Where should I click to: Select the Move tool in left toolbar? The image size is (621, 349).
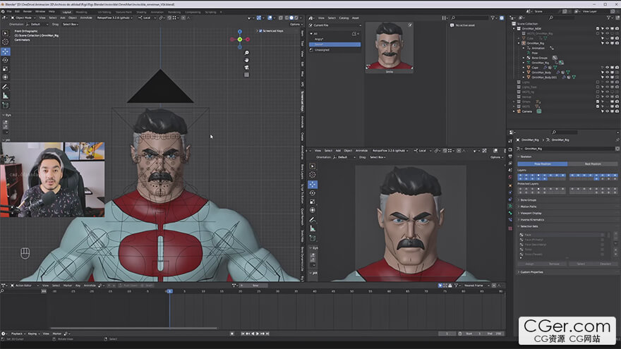click(6, 52)
